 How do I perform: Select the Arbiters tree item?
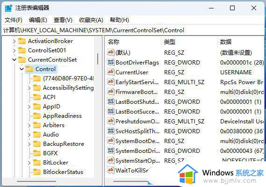(54, 125)
